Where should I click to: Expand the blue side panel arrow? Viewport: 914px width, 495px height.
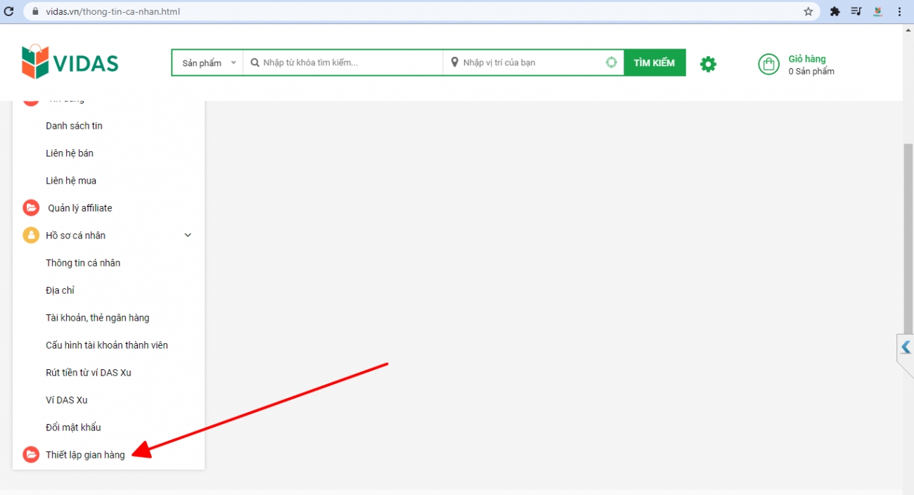click(906, 347)
